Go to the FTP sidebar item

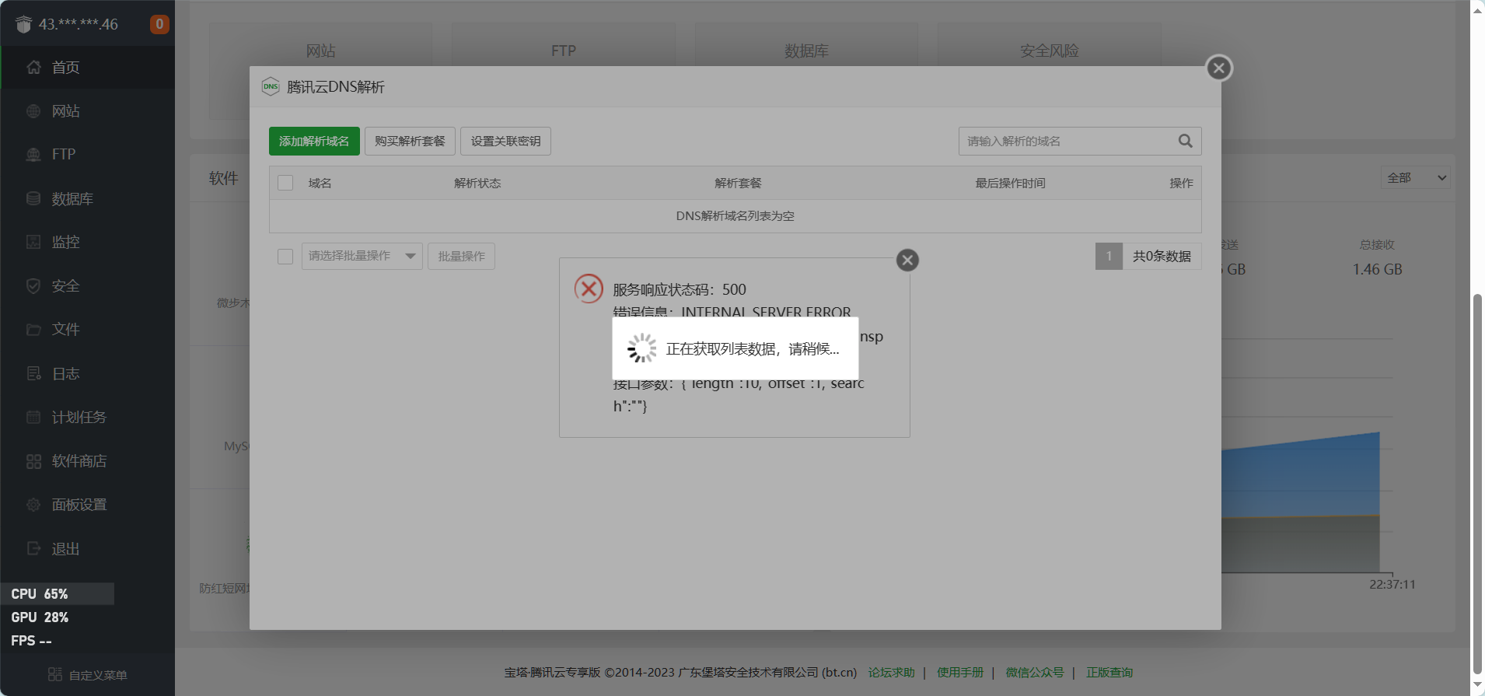pos(87,155)
